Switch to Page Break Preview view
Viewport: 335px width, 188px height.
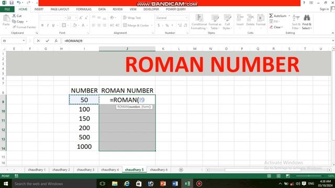point(288,176)
